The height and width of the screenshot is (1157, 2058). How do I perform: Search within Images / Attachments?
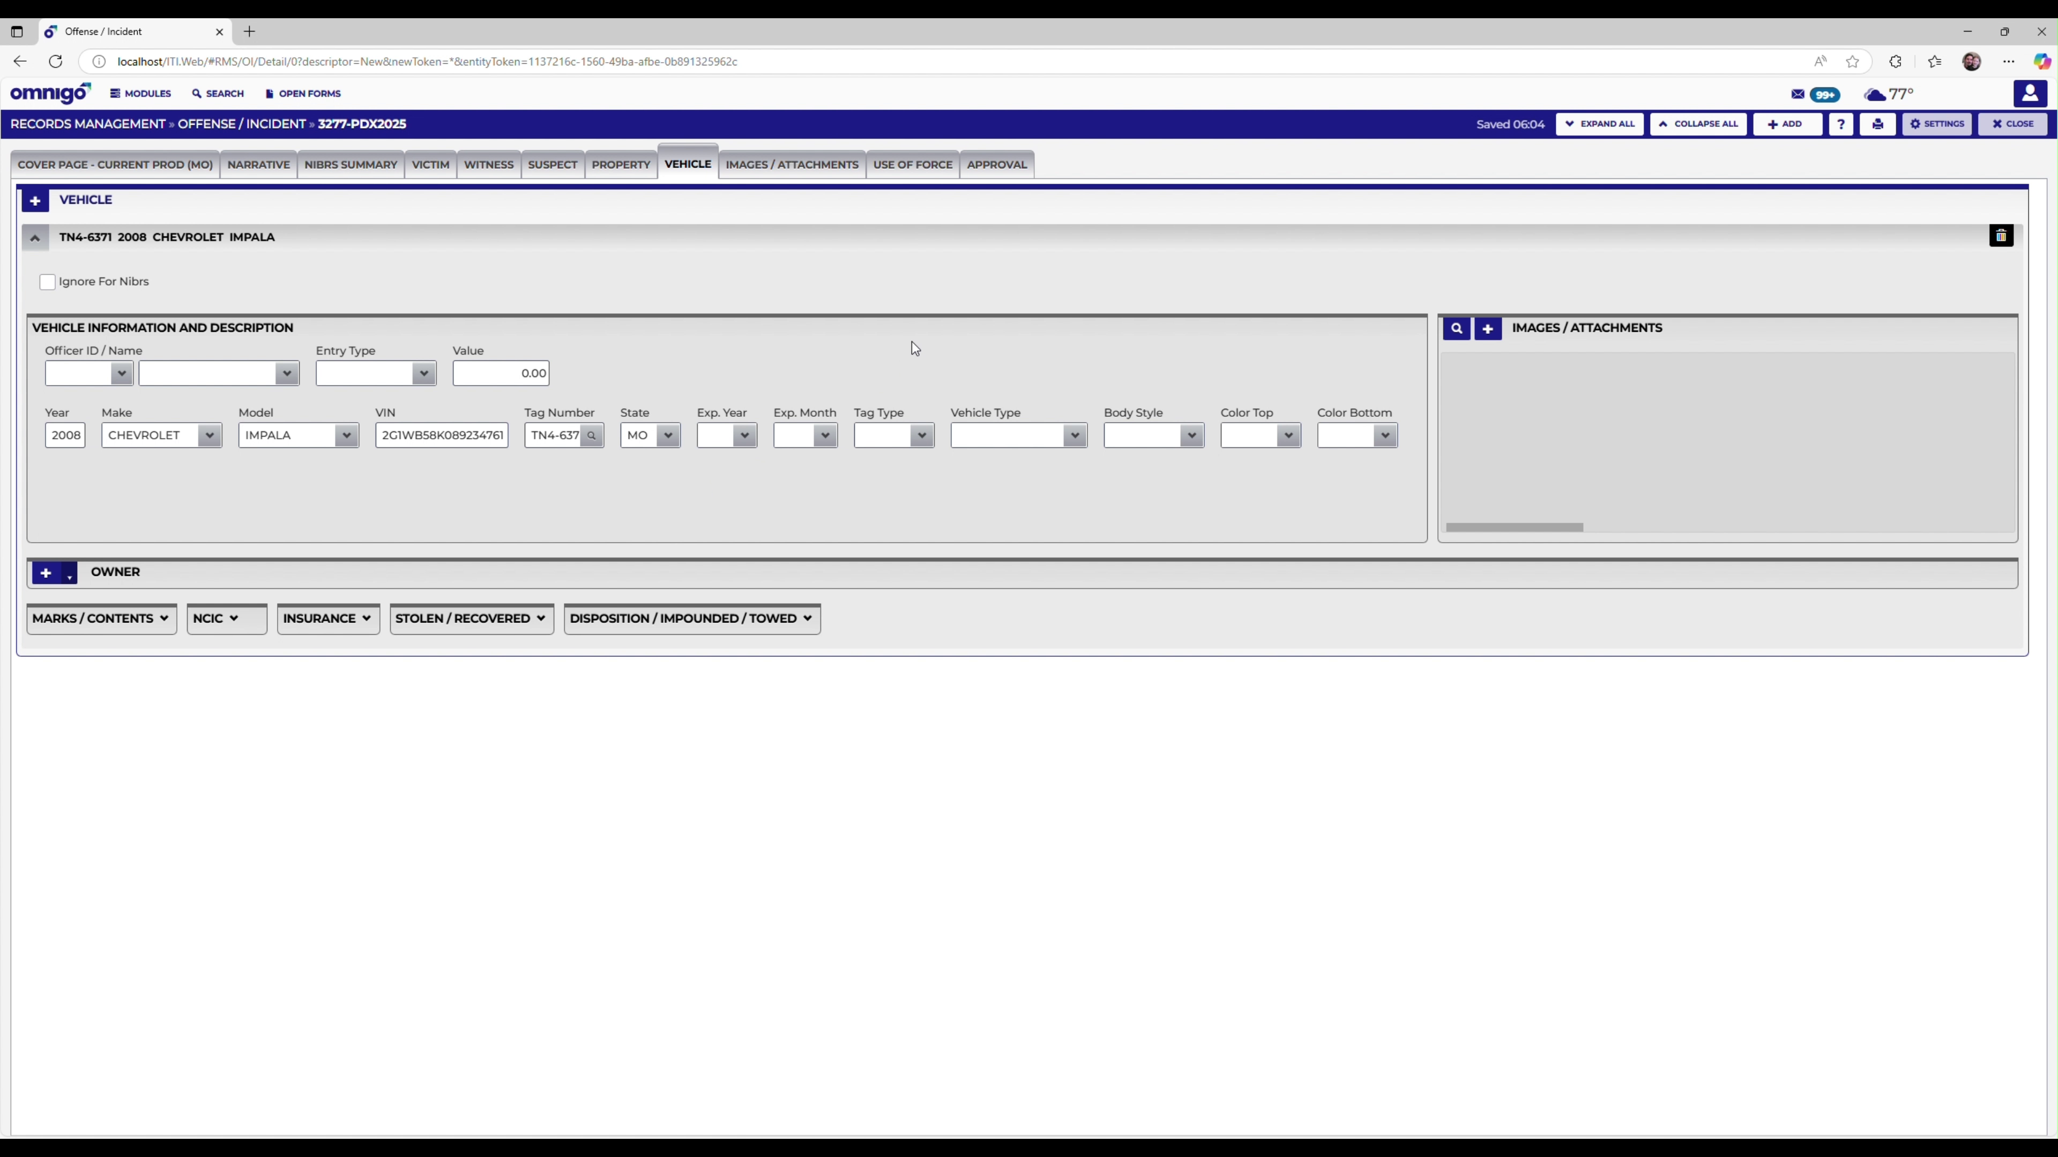1457,328
